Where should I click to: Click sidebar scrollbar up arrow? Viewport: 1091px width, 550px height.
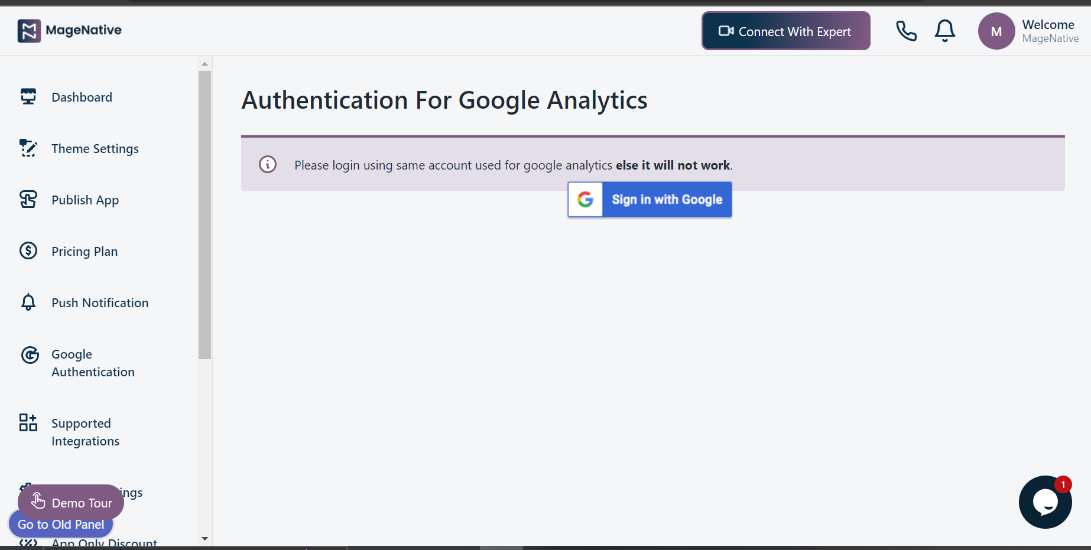point(204,64)
